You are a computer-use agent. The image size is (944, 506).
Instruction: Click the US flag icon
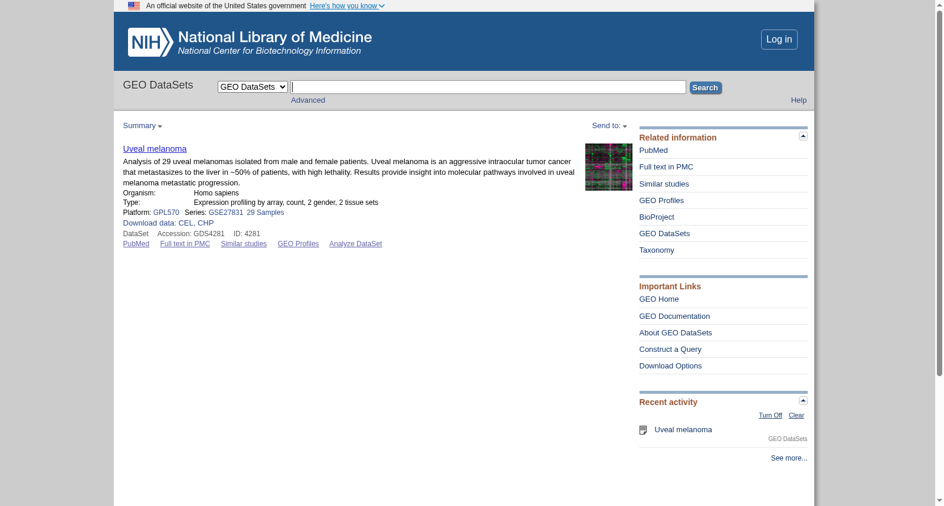point(134,6)
